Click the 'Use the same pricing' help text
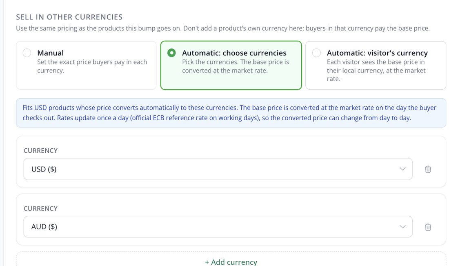Viewport: 449px width, 266px height. (223, 28)
